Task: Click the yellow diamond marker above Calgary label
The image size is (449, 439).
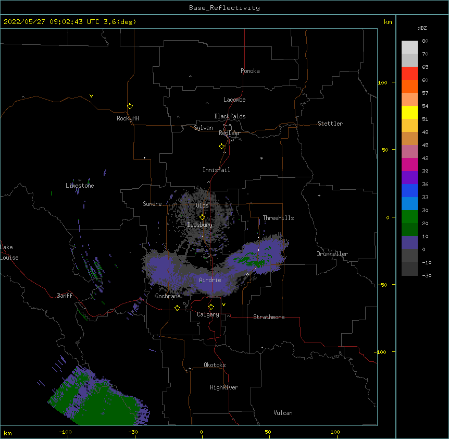Action: click(211, 307)
